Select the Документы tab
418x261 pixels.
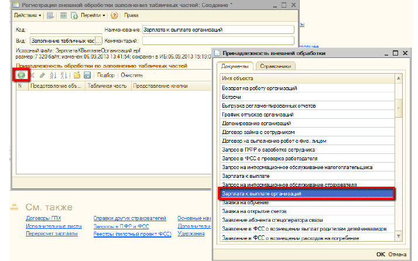point(236,66)
